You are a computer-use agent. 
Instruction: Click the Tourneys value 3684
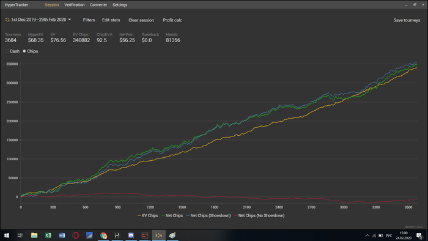(x=10, y=40)
